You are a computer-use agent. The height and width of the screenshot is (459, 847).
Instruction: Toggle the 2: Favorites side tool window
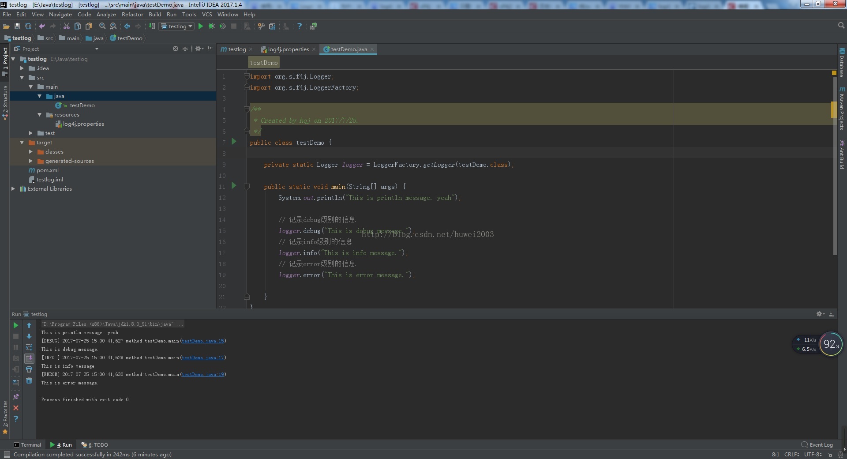(x=5, y=417)
